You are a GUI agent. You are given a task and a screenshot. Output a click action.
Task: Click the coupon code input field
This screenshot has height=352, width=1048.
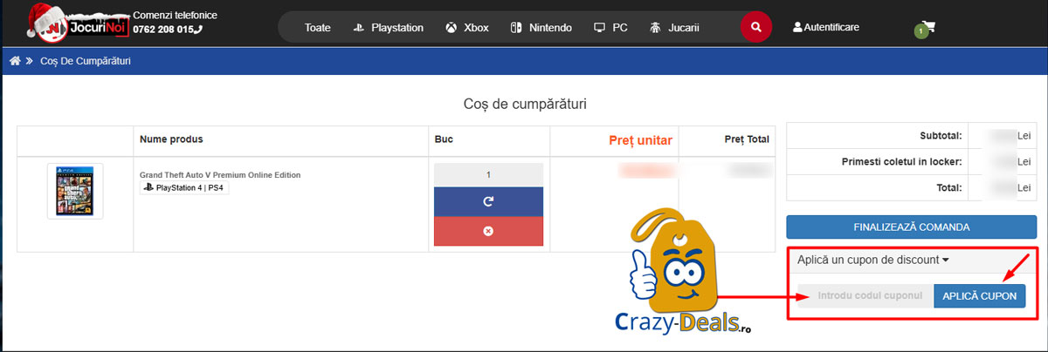(x=865, y=295)
